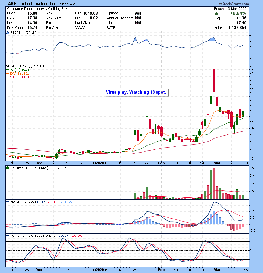263x273 pixels.
Task: Click the 'Virus play. Watching 18 spot.' annotation
Action: point(137,92)
